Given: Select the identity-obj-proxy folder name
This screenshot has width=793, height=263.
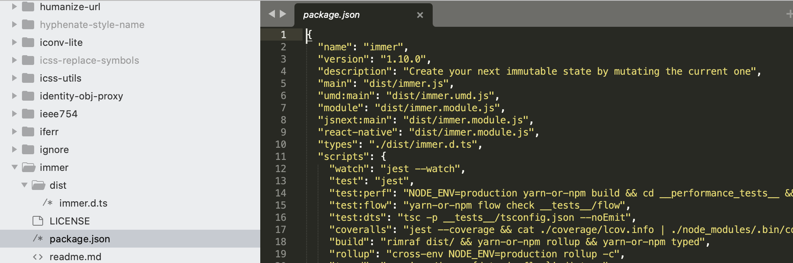Looking at the screenshot, I should click(81, 96).
